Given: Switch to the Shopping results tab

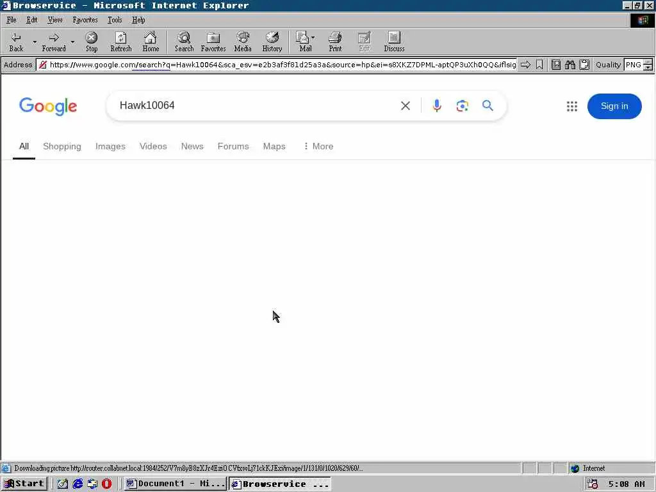Looking at the screenshot, I should click(62, 147).
